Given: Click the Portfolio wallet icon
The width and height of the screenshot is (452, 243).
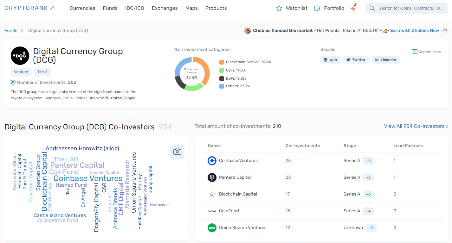Looking at the screenshot, I should [317, 8].
